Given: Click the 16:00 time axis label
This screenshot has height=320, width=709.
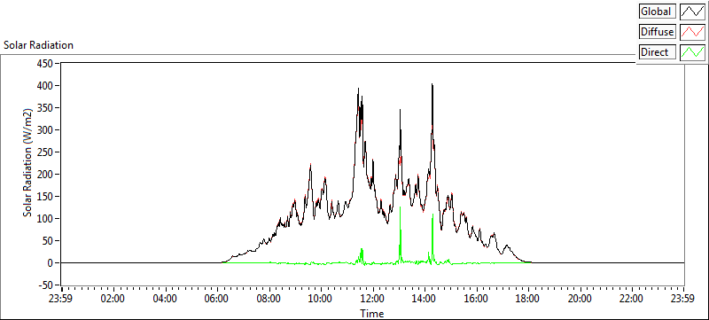Looking at the screenshot, I should click(476, 299).
